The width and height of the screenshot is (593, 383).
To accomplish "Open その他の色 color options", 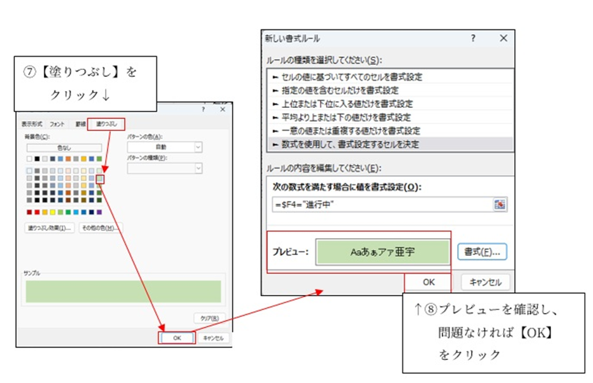I will click(100, 228).
